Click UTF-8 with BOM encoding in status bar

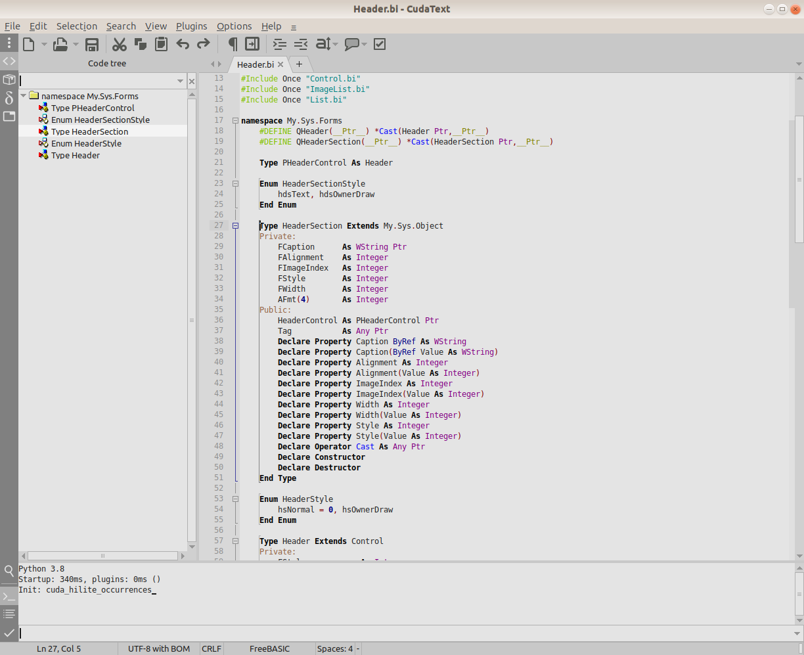pyautogui.click(x=159, y=648)
